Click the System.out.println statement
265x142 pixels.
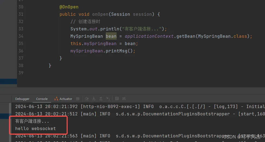tap(119, 29)
